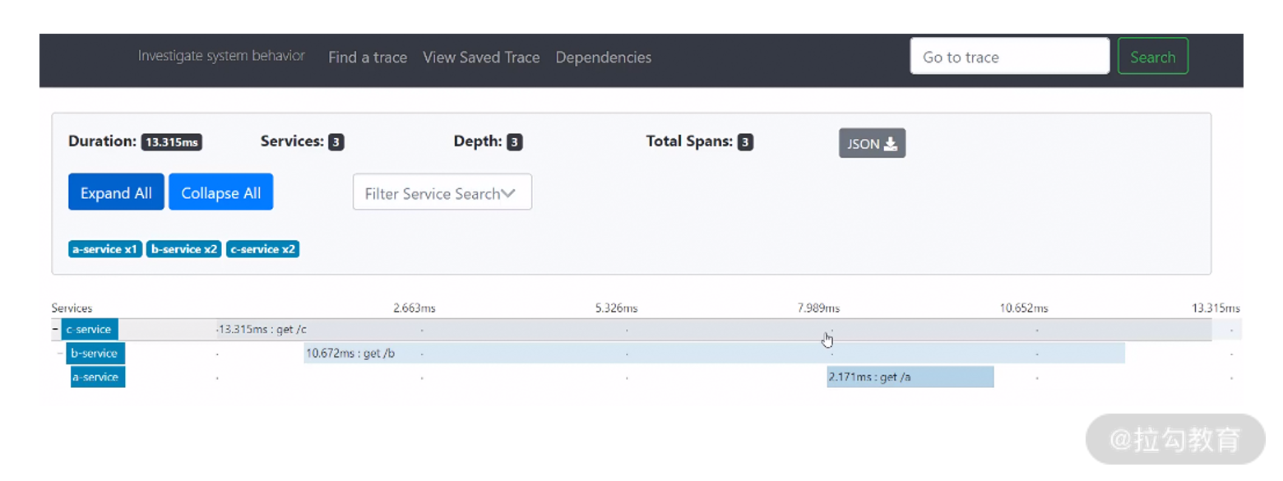Collapse the c-service span row

click(x=55, y=330)
